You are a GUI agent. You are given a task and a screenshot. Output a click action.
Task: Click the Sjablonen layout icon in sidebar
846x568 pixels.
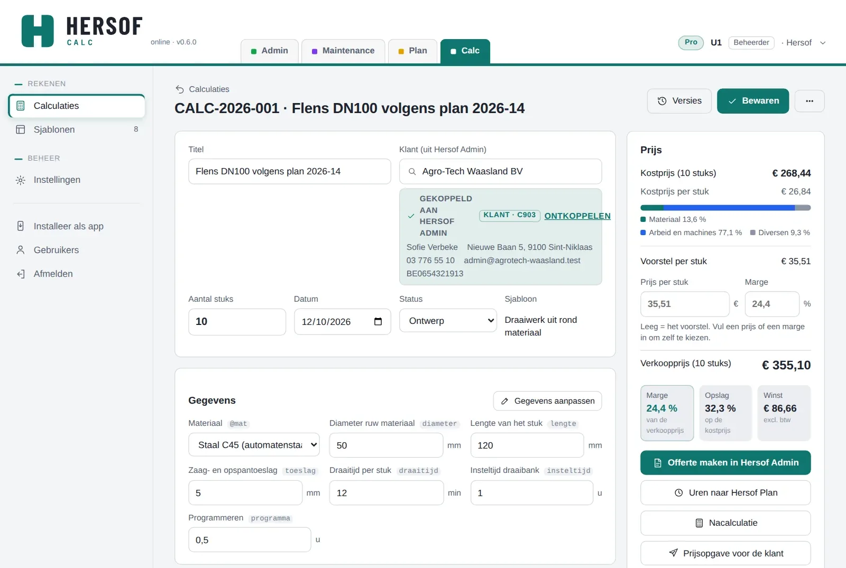(x=21, y=129)
